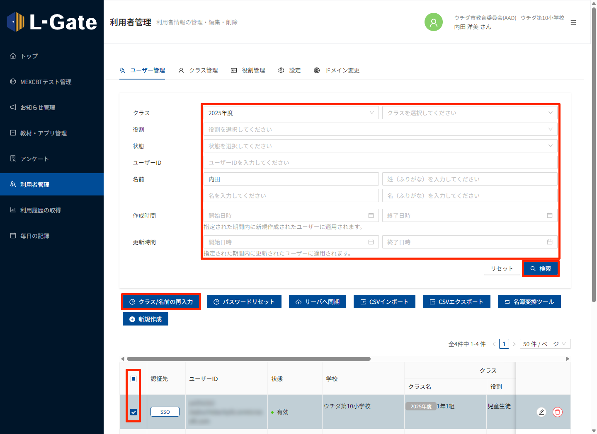Click the pencil edit icon in user row
Screen dimensions: 597x434
541,412
